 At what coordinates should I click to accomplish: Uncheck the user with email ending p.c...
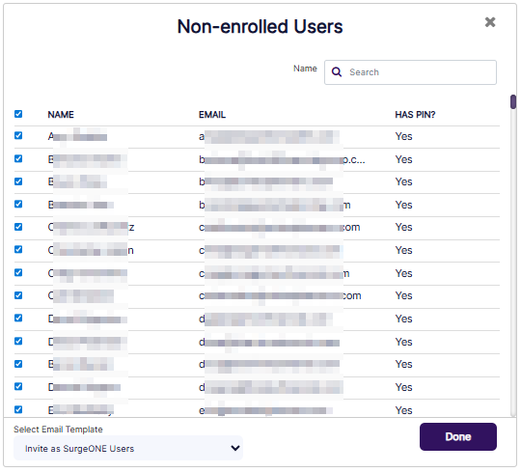click(18, 158)
